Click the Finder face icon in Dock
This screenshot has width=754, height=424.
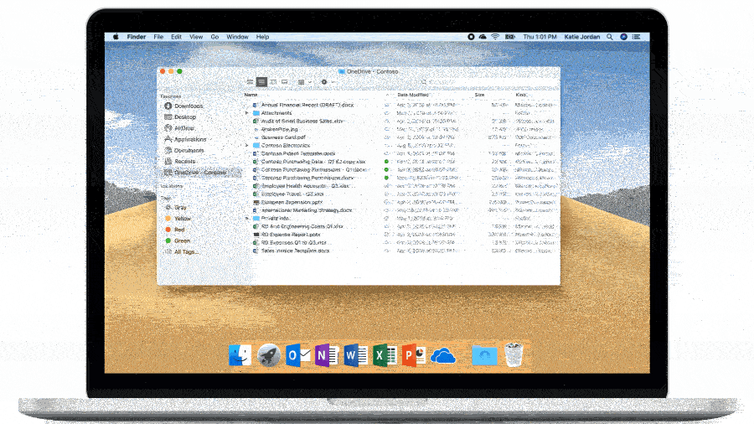click(240, 356)
